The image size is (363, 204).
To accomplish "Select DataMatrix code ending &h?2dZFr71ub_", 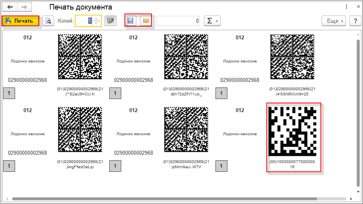I will [186, 57].
